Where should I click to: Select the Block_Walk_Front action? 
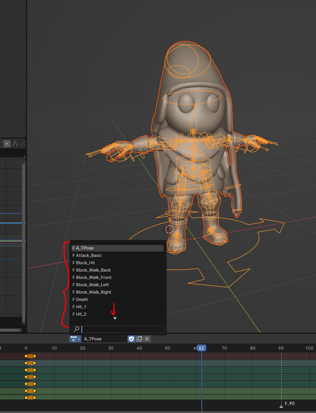(x=117, y=278)
